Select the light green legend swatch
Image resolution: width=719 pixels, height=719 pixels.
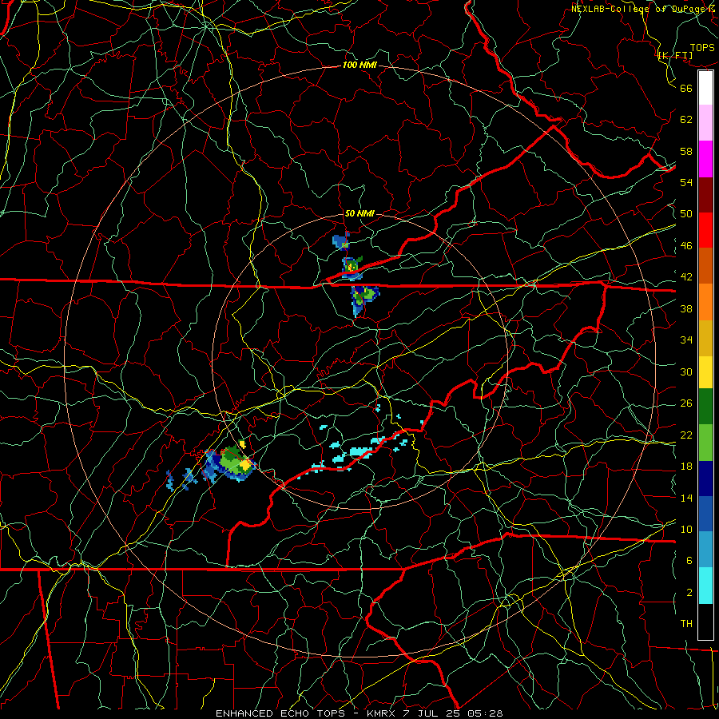pyautogui.click(x=705, y=443)
